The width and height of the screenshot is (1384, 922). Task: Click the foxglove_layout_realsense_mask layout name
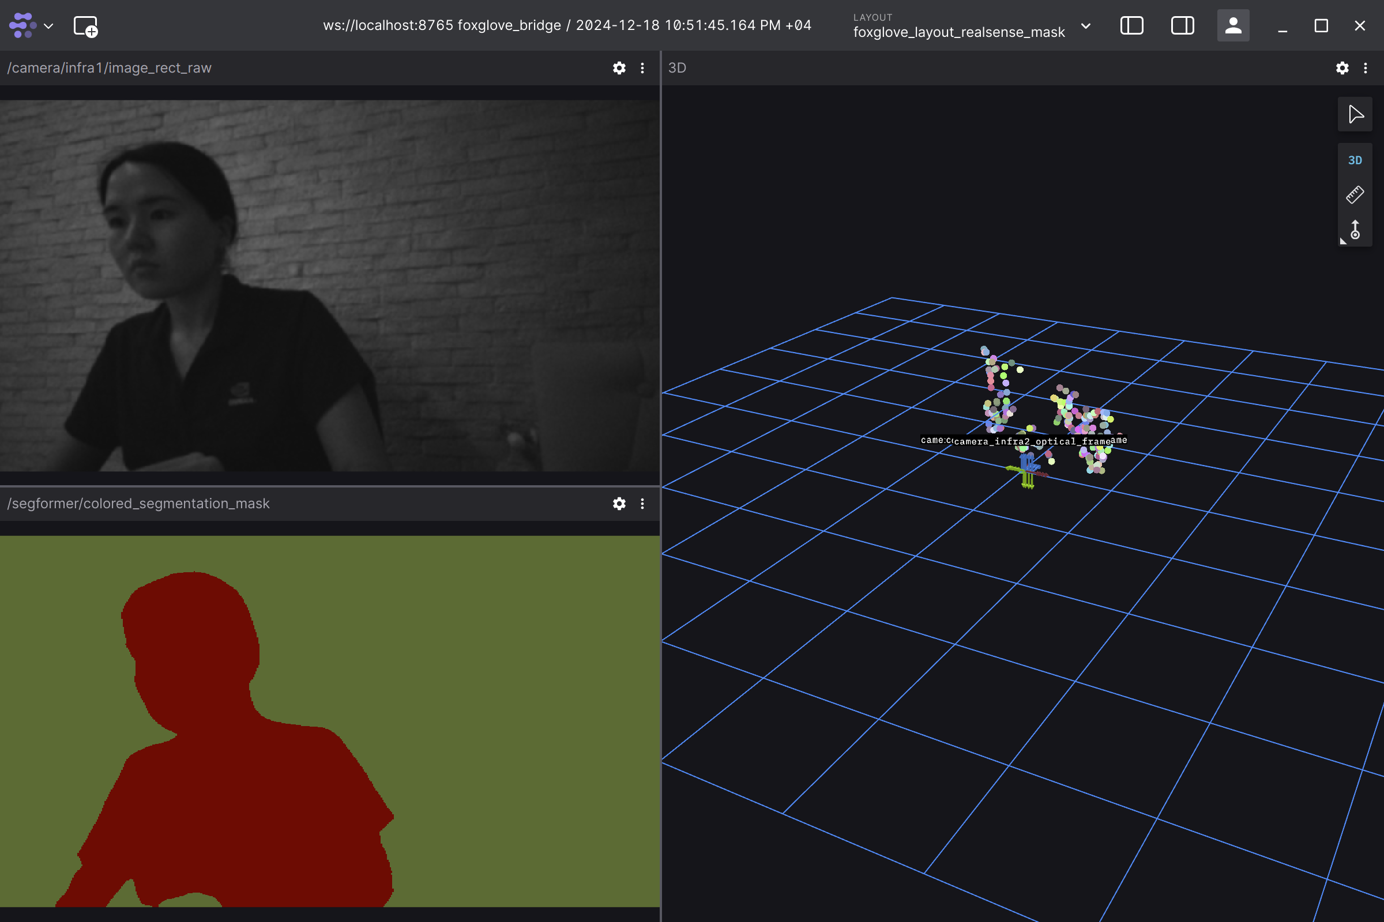(959, 32)
